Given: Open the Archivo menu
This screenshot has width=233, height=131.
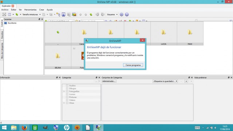Looking at the screenshot, I should [5, 10].
